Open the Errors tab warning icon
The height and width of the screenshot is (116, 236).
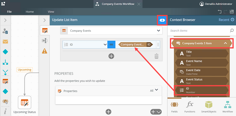(x=45, y=51)
